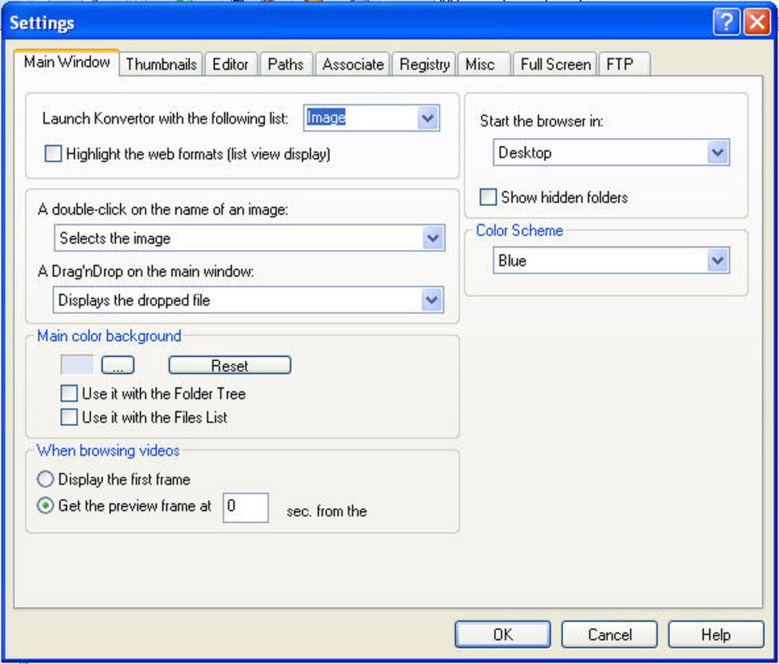Screen dimensions: 779x664
Task: Open the Full Screen tab
Action: tap(555, 64)
